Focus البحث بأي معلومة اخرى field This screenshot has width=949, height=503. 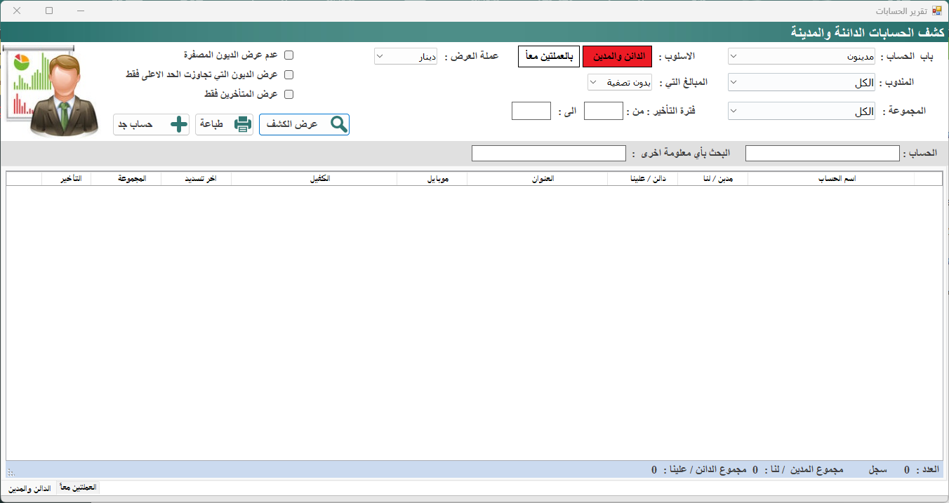[x=549, y=153]
